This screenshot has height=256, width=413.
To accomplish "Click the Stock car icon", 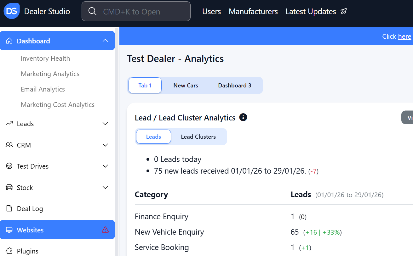I will (x=9, y=187).
